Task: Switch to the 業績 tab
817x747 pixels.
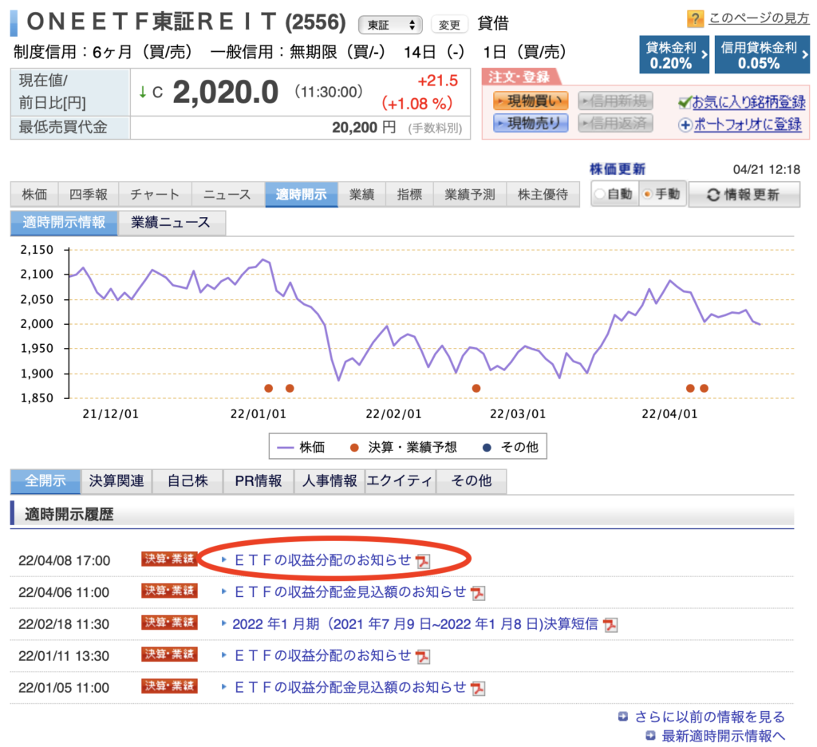Action: (x=361, y=195)
